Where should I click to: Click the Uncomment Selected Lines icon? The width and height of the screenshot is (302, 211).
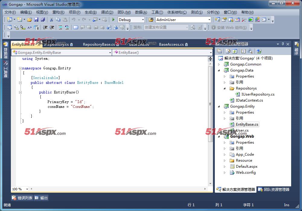(67, 27)
